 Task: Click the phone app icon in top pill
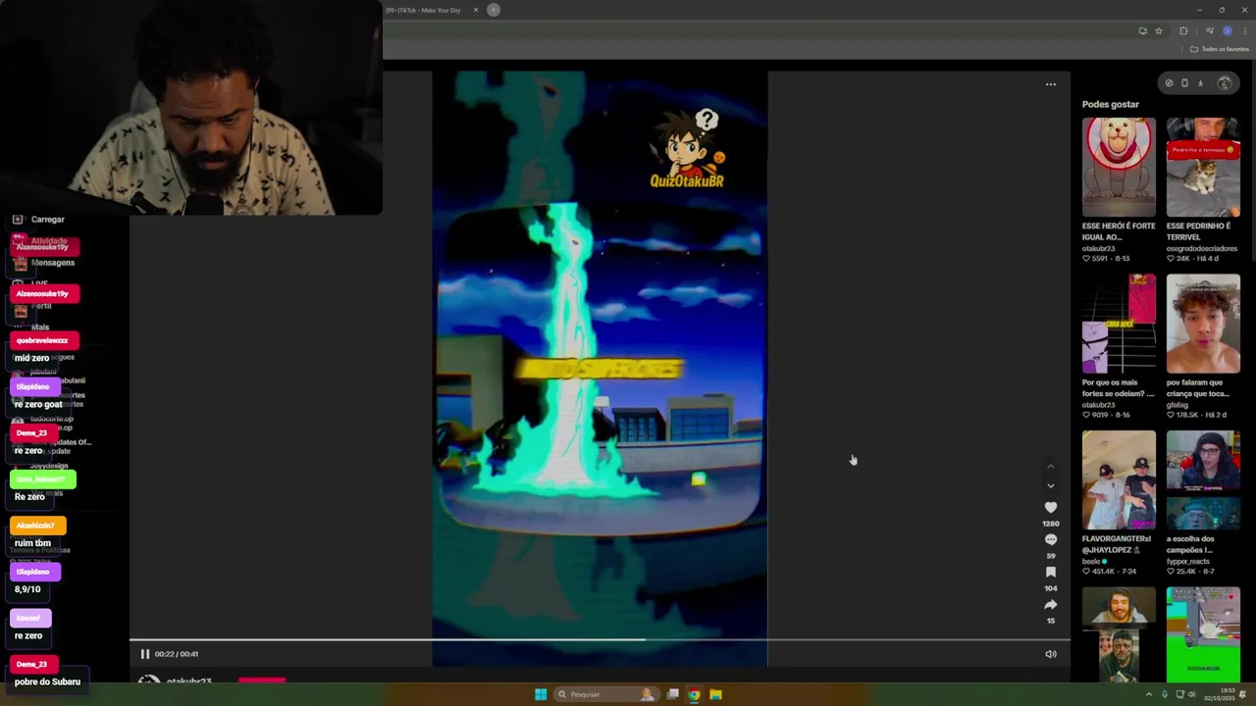tap(1184, 83)
